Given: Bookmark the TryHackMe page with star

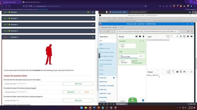Looking at the screenshot, I should click(x=146, y=6).
